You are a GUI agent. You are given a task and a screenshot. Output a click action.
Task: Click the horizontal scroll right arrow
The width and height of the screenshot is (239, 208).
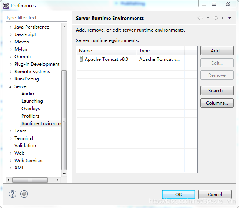pos(57,180)
